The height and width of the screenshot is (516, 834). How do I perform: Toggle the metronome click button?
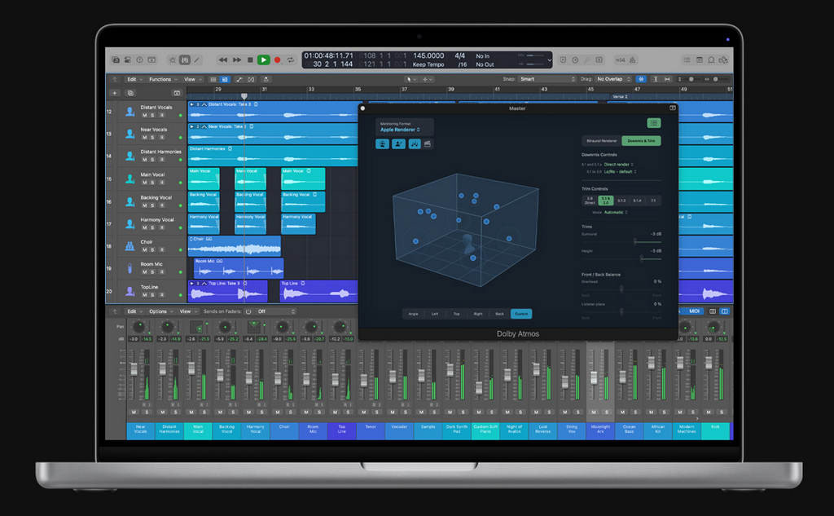click(x=632, y=60)
